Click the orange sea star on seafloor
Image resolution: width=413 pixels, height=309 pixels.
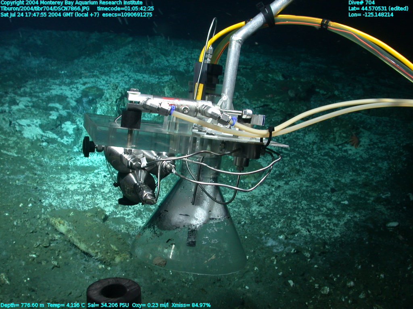354,140
